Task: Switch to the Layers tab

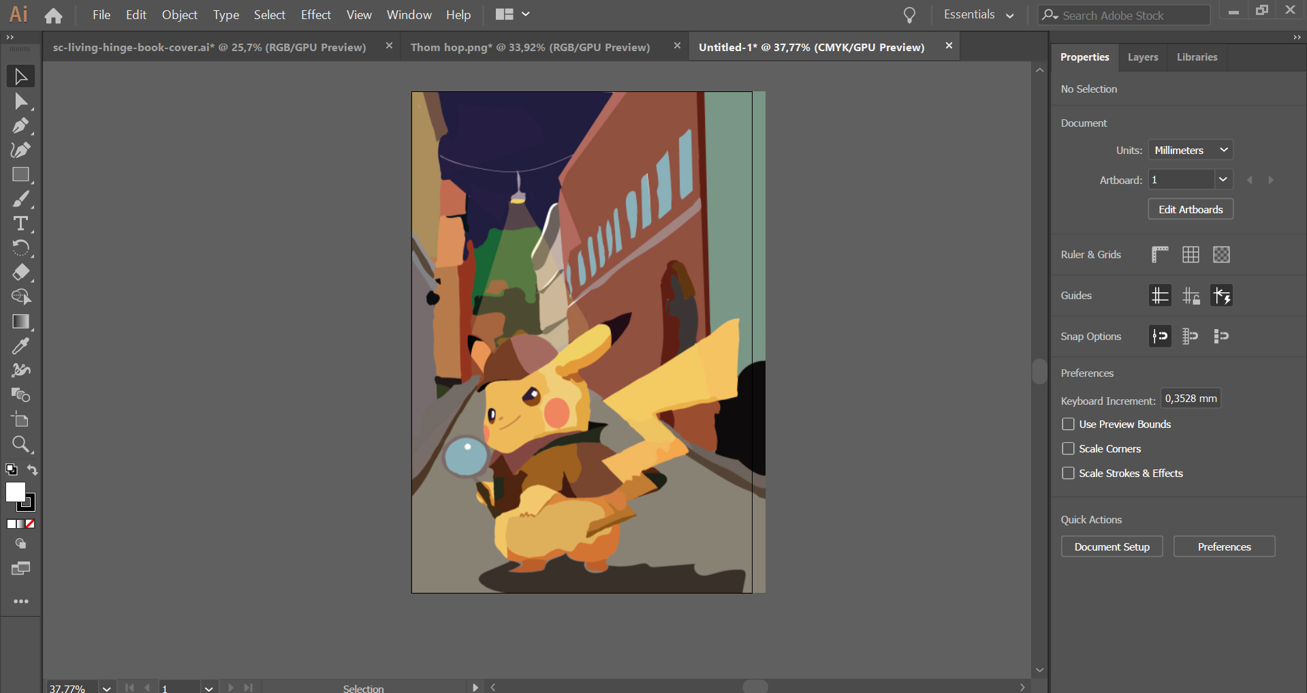Action: [1142, 57]
